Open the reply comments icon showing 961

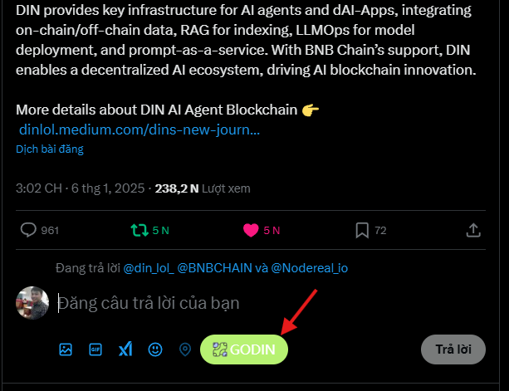tap(28, 229)
